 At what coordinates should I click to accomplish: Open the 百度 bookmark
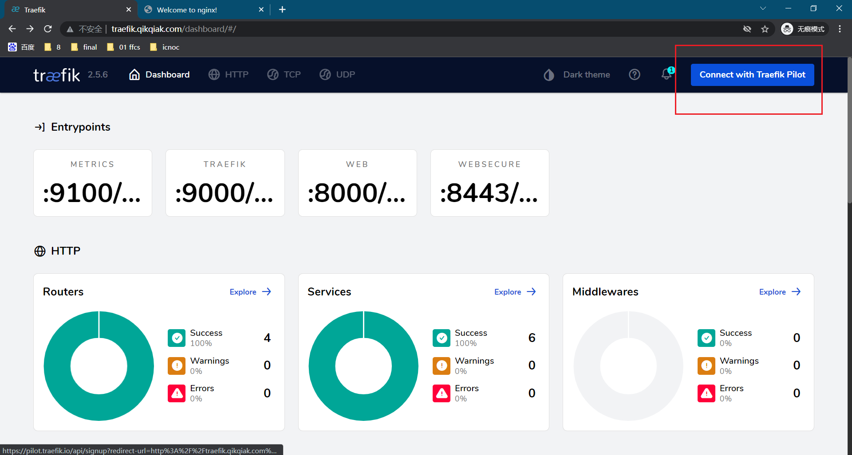point(21,47)
